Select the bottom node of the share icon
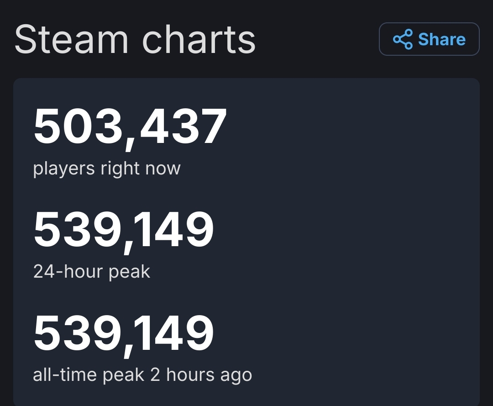 pyautogui.click(x=409, y=45)
